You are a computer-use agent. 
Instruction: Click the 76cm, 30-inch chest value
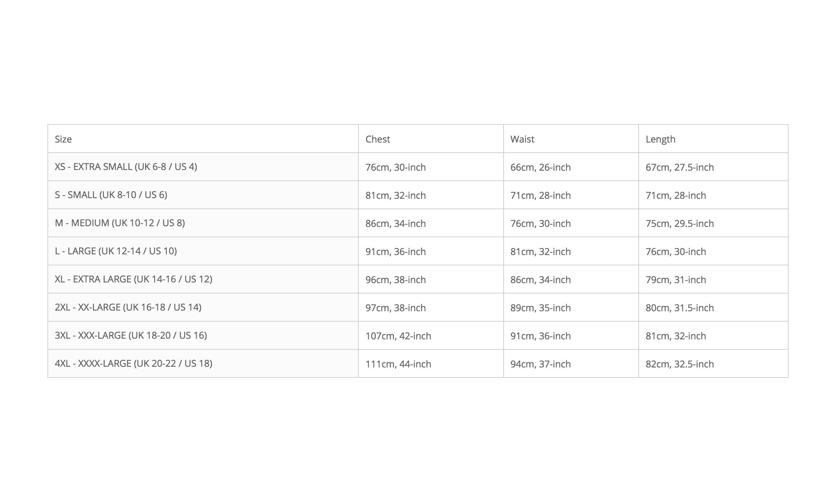(x=395, y=167)
